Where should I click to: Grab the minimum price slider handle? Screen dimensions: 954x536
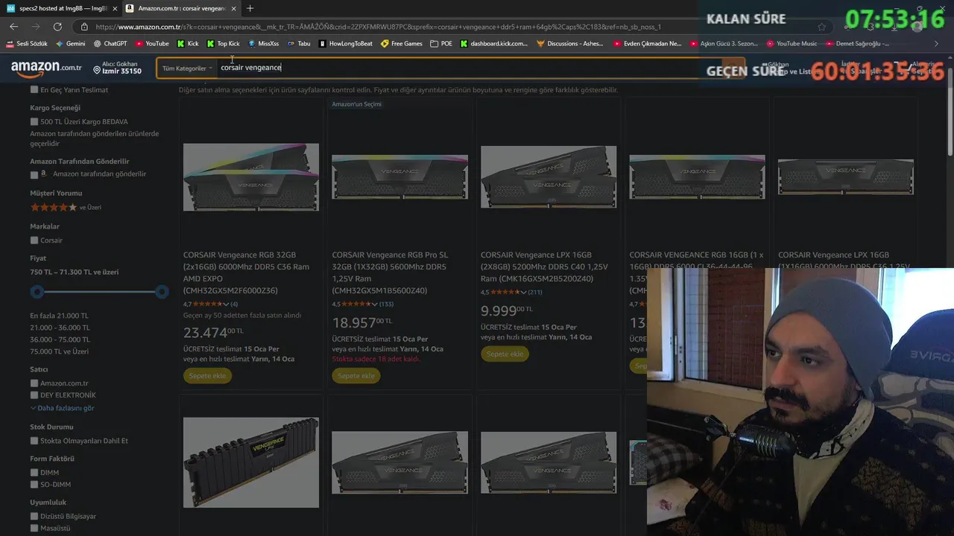(x=37, y=292)
